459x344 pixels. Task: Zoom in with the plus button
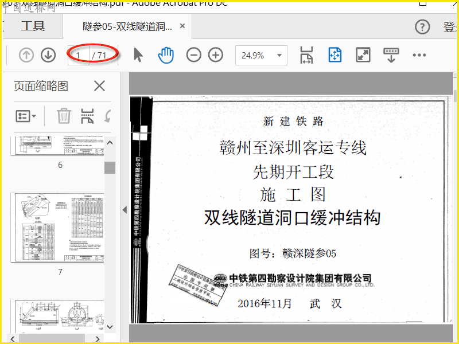216,55
